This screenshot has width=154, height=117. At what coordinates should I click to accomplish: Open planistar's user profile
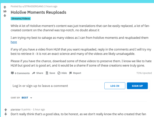[15, 110]
